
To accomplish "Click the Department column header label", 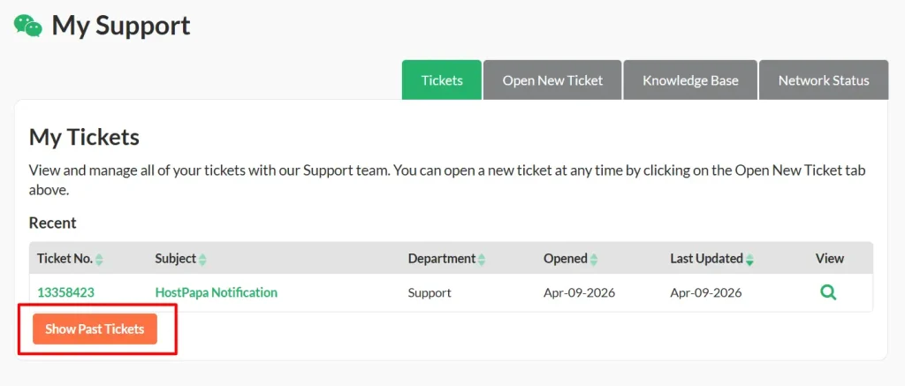I will tap(442, 259).
